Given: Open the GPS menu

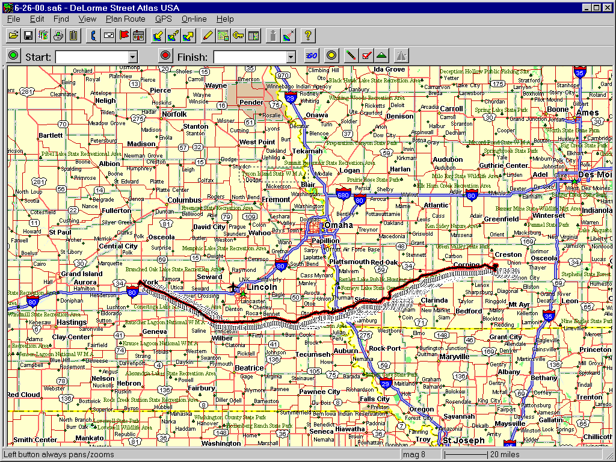Looking at the screenshot, I should pyautogui.click(x=163, y=19).
